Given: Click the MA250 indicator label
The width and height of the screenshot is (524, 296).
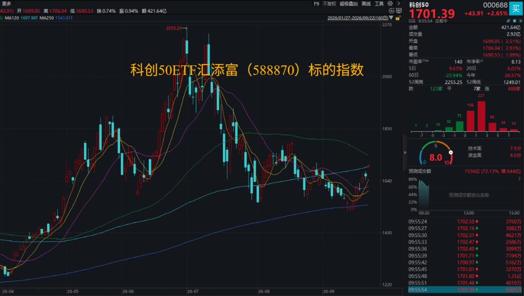Looking at the screenshot, I should click(x=47, y=18).
